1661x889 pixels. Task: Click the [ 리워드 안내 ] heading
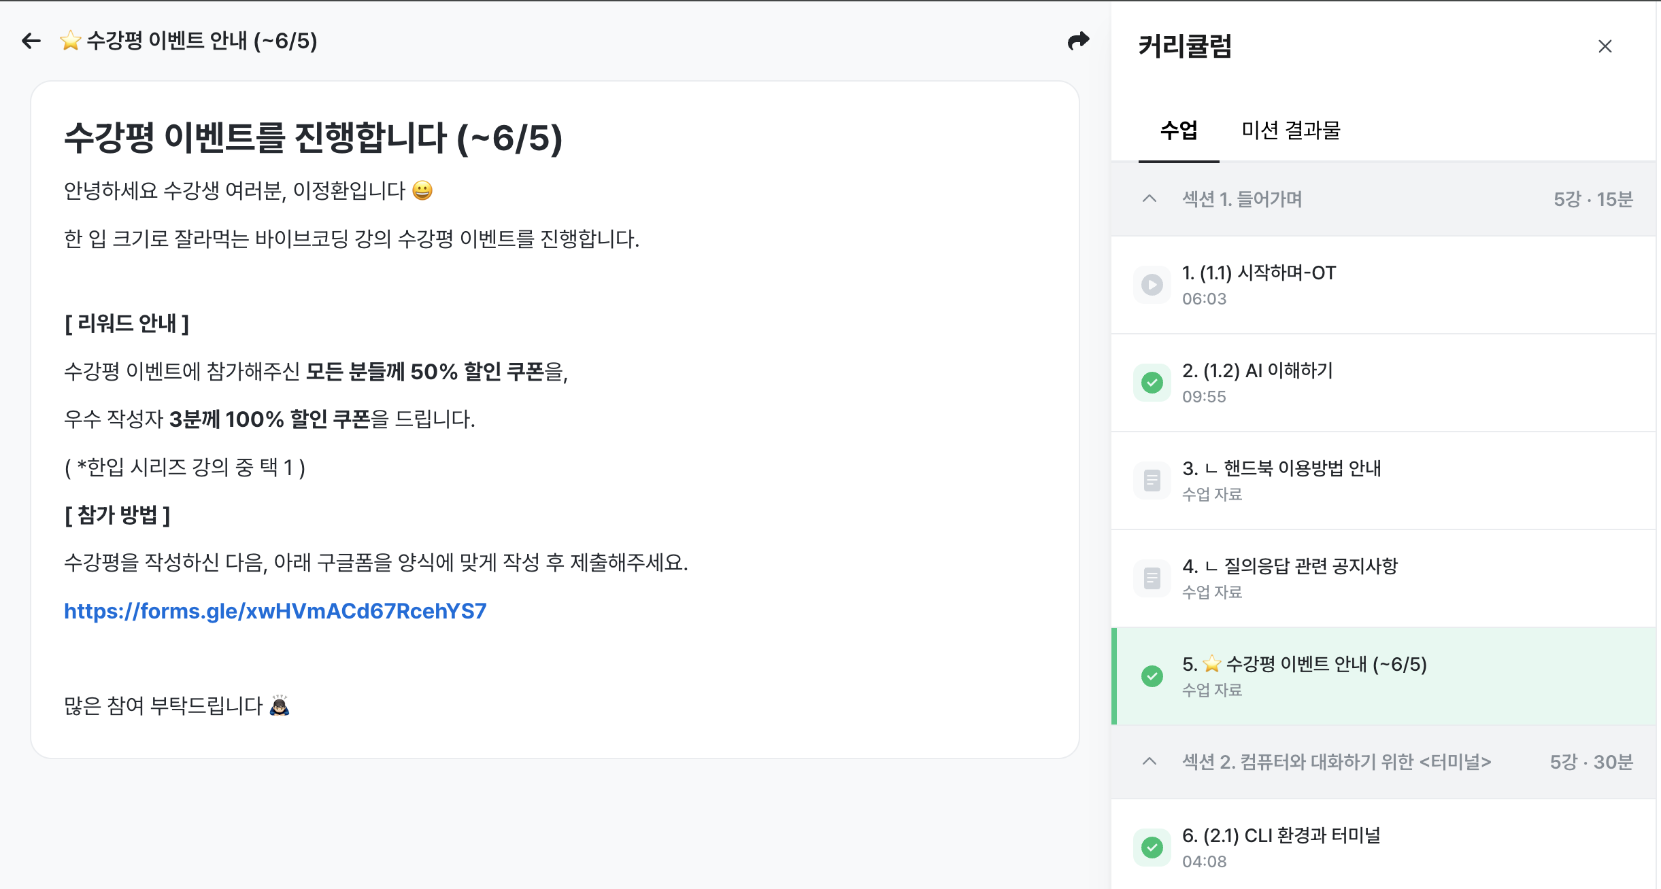point(127,324)
